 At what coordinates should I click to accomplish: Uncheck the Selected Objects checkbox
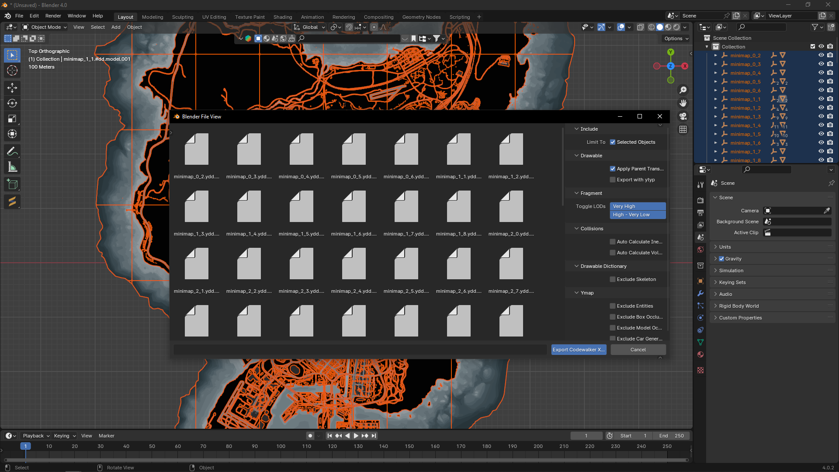613,142
